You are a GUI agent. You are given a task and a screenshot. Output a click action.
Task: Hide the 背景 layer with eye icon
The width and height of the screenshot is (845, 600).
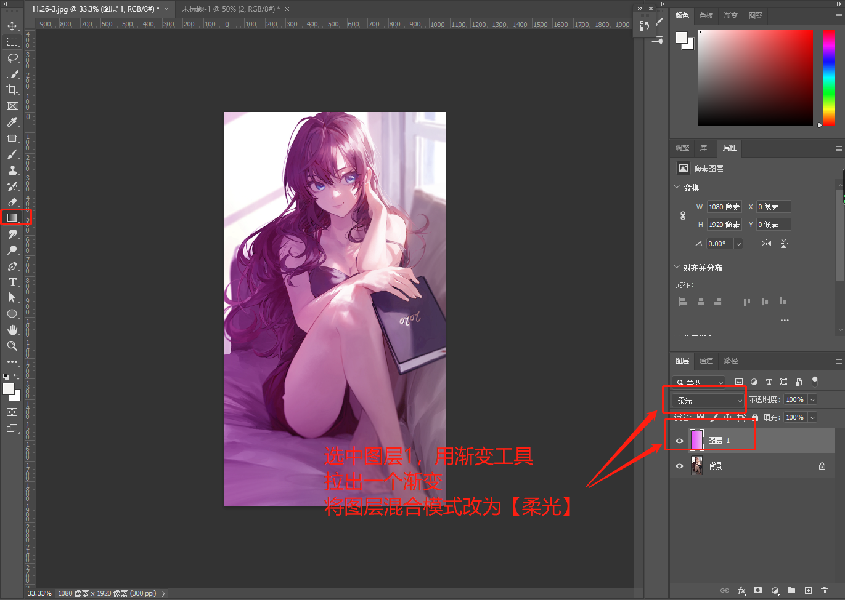point(679,466)
